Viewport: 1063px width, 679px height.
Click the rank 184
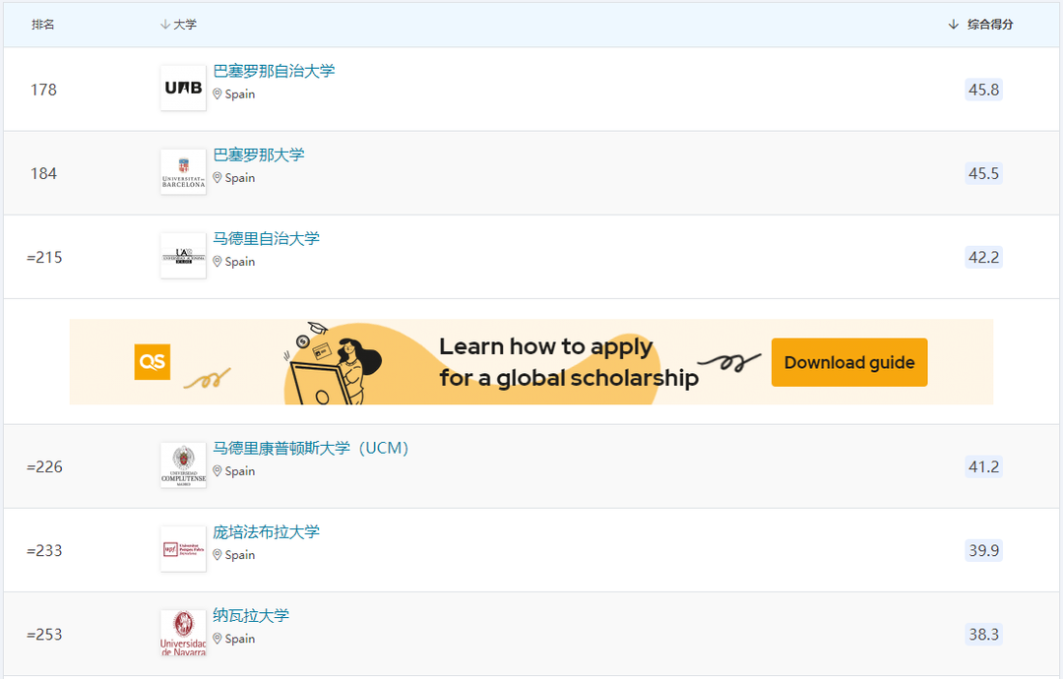pyautogui.click(x=43, y=173)
